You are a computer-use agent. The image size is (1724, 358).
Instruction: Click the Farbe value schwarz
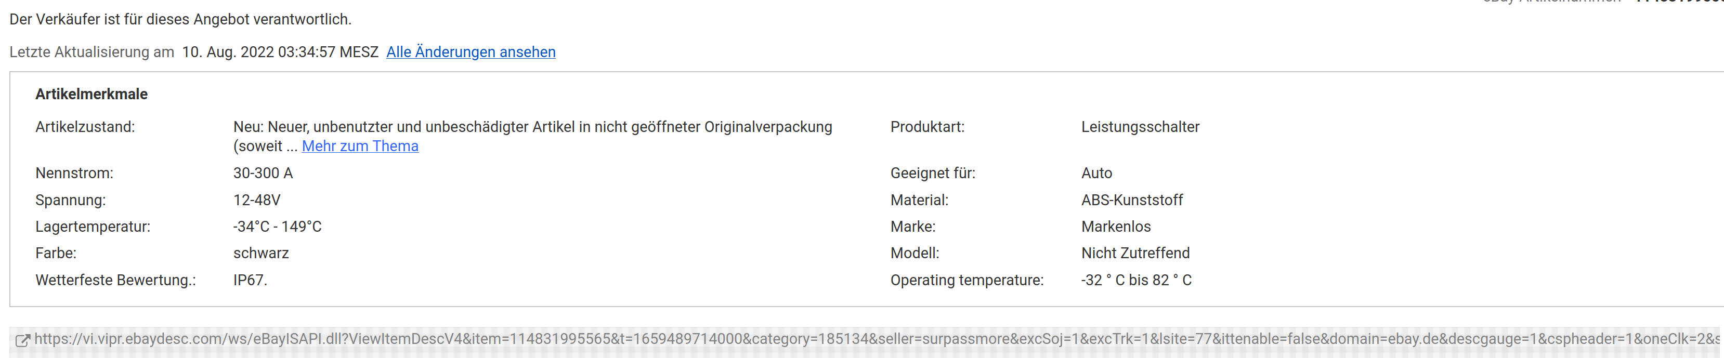pos(261,254)
